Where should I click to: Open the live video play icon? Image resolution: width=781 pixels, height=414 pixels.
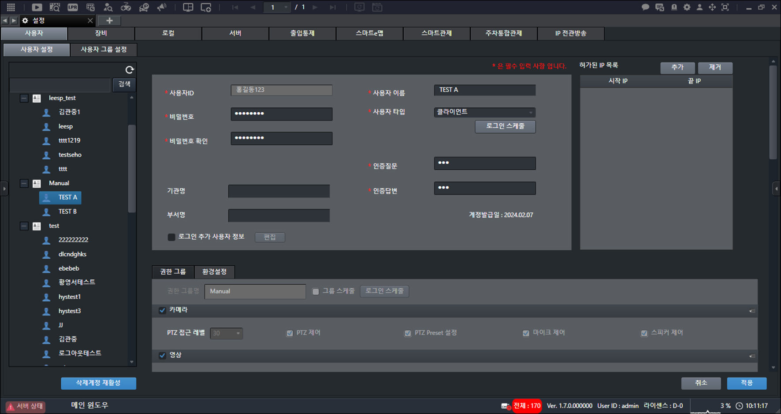[37, 7]
